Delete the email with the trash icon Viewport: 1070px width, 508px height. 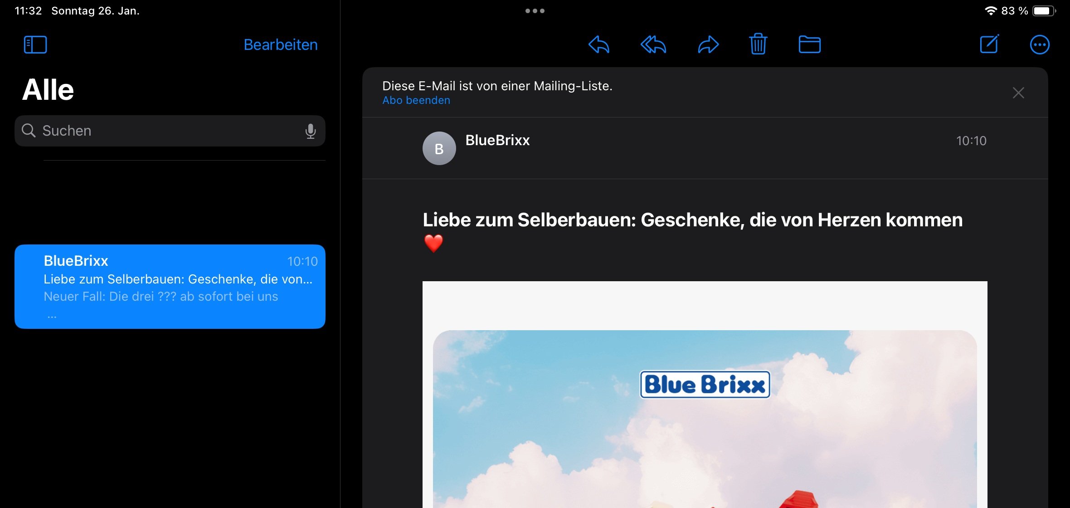[758, 44]
